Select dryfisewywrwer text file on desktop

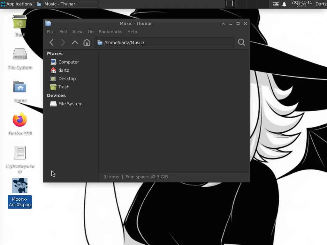click(20, 160)
